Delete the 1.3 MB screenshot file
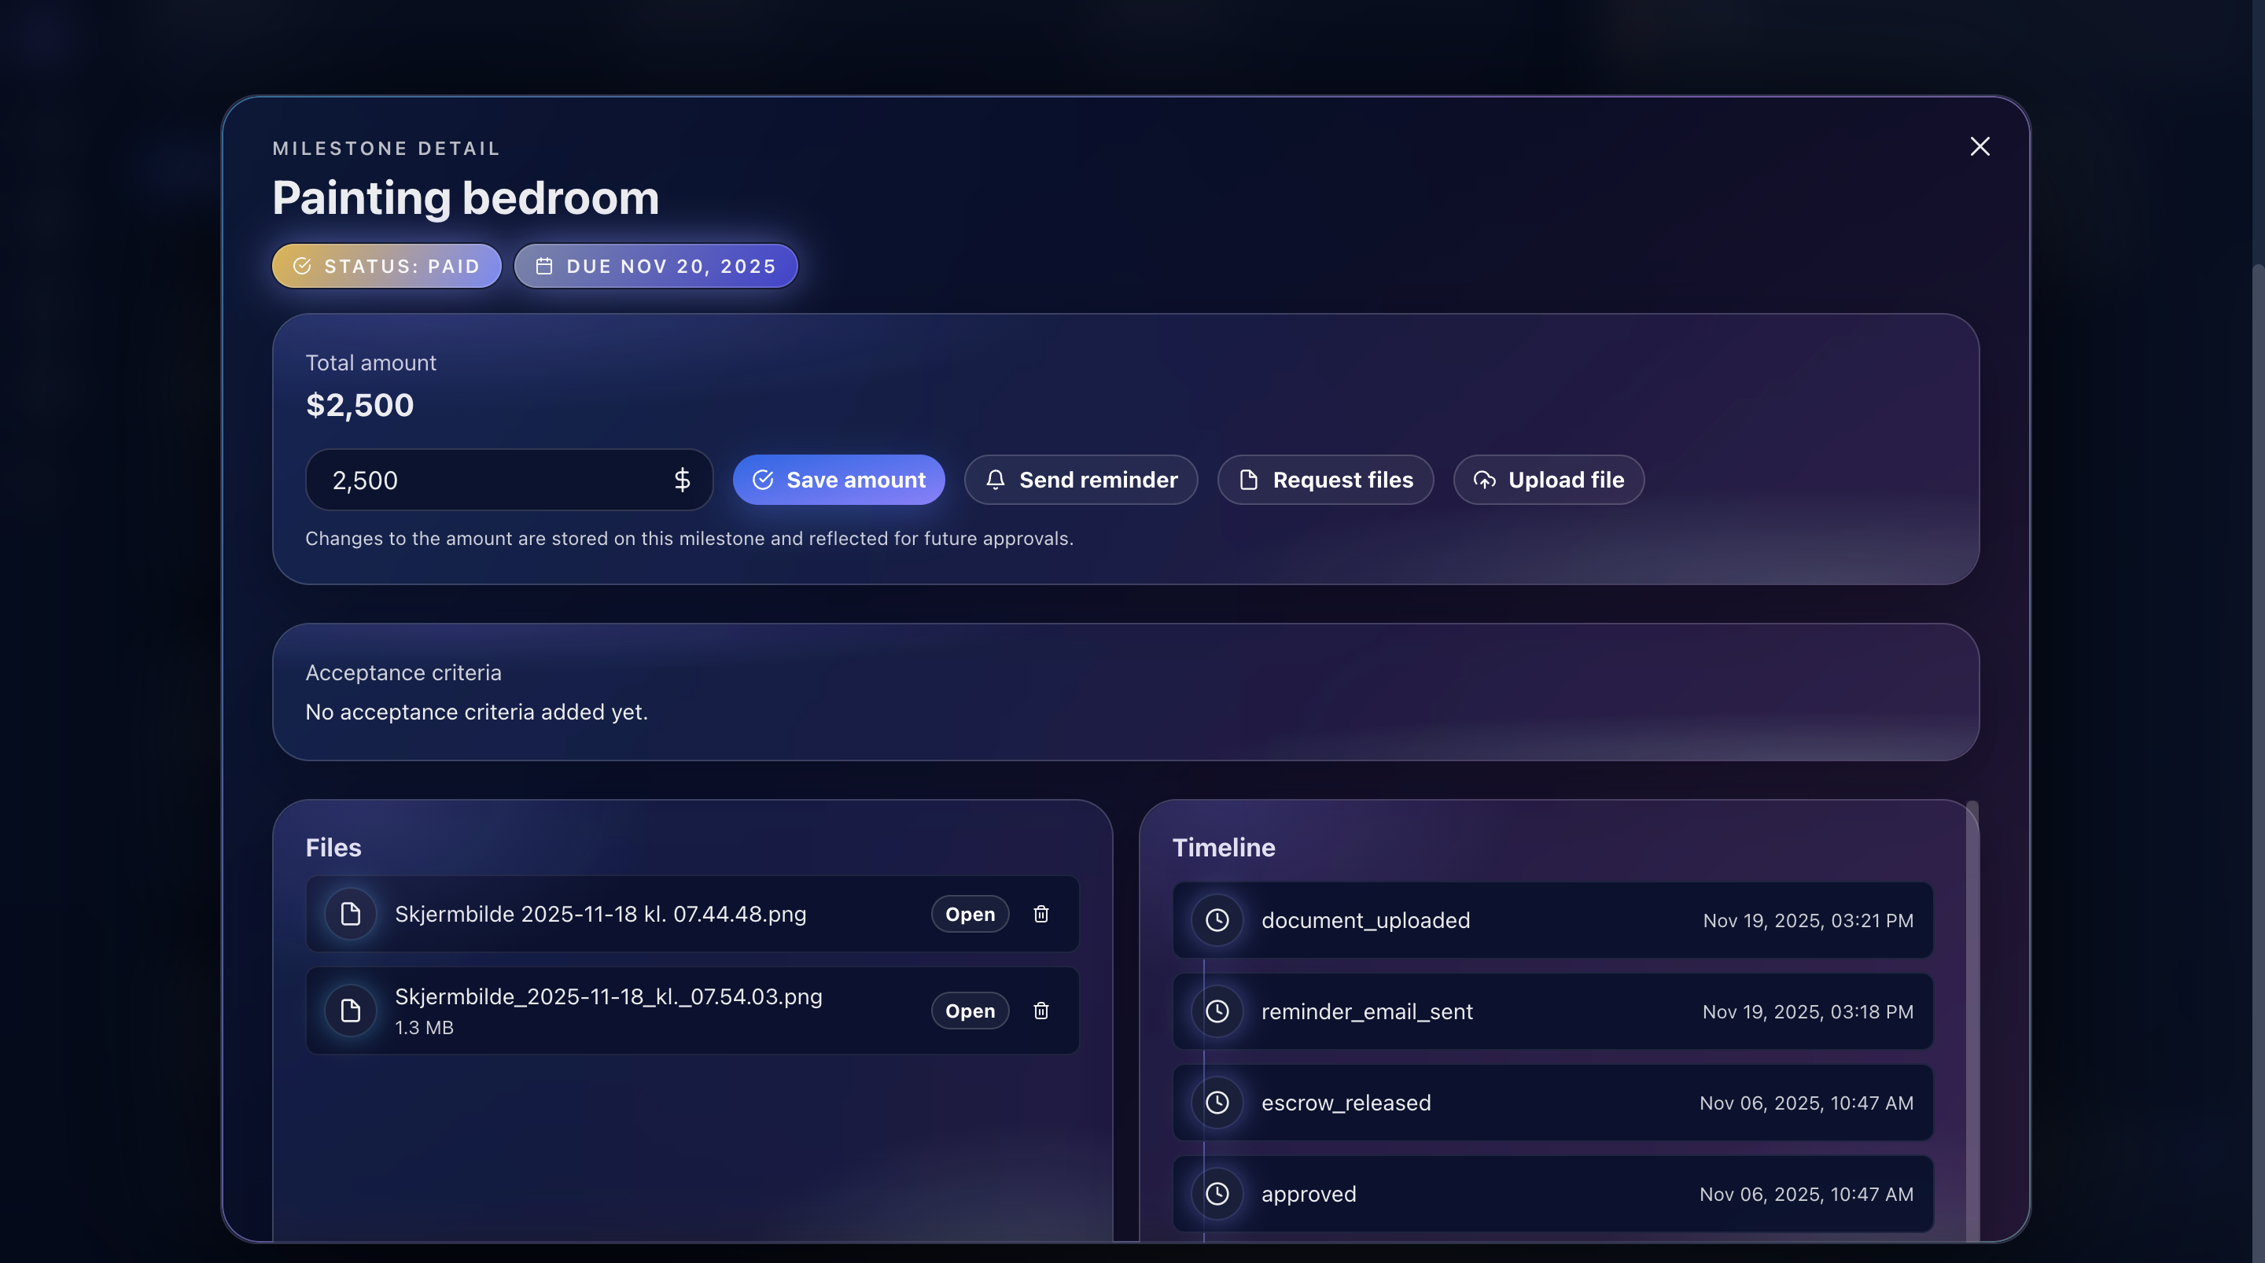2265x1263 pixels. coord(1041,1011)
